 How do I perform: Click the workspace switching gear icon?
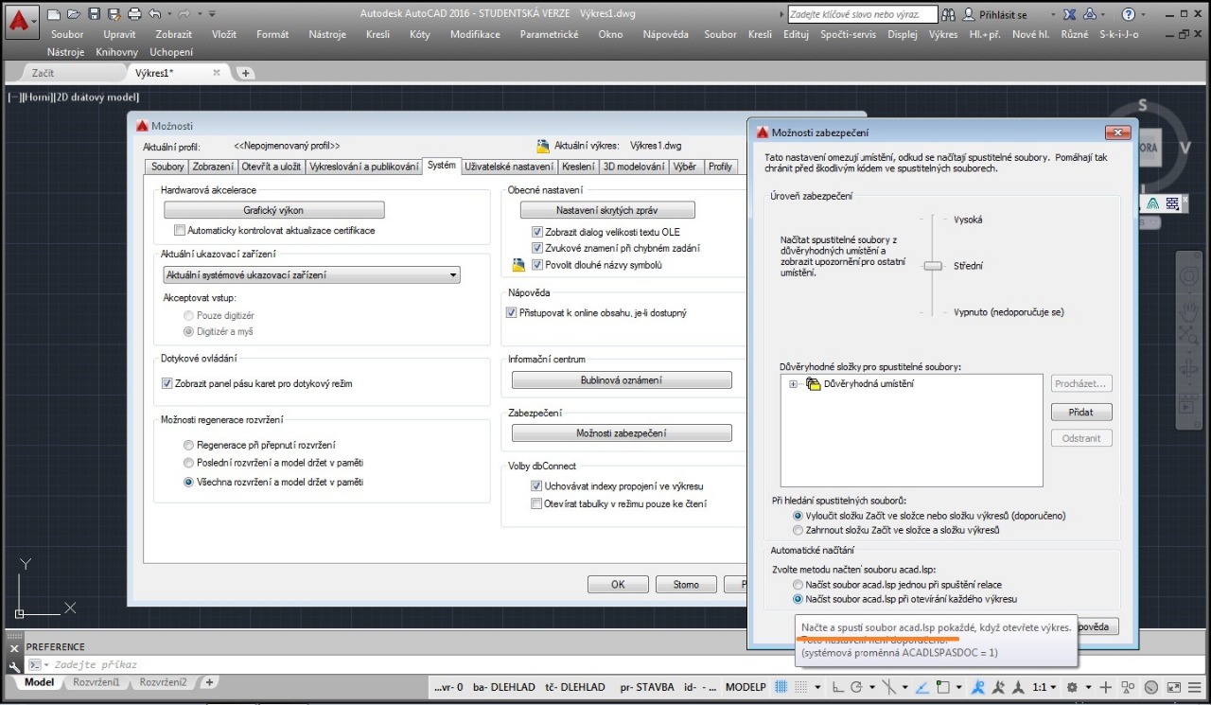coord(1072,687)
